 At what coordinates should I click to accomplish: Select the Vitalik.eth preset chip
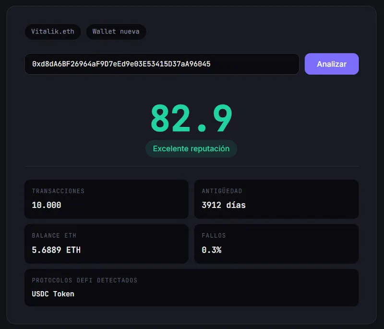53,32
